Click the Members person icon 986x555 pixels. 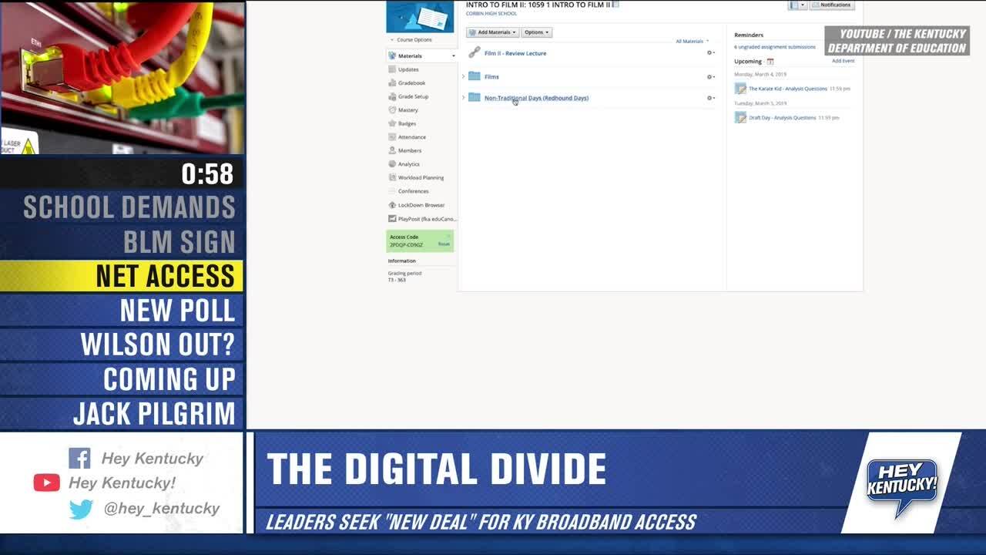click(x=392, y=150)
